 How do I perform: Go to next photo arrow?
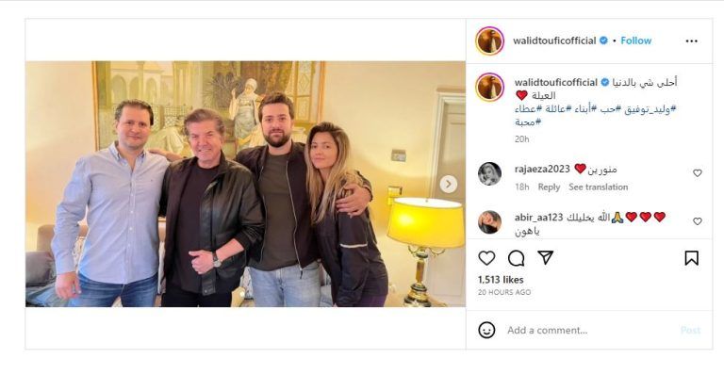point(449,185)
